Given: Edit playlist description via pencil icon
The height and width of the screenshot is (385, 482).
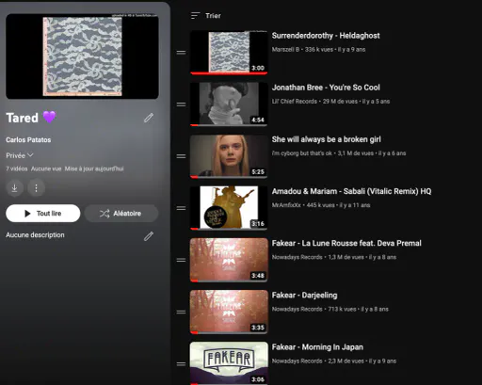Looking at the screenshot, I should [x=149, y=236].
